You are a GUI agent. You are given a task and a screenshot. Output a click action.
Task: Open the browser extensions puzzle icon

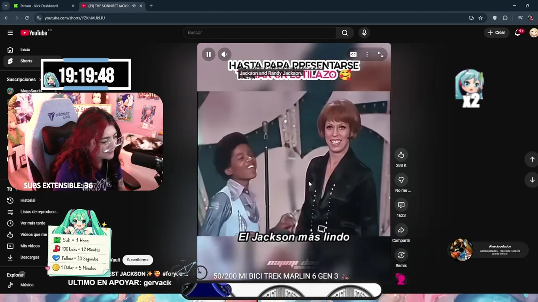pos(505,18)
